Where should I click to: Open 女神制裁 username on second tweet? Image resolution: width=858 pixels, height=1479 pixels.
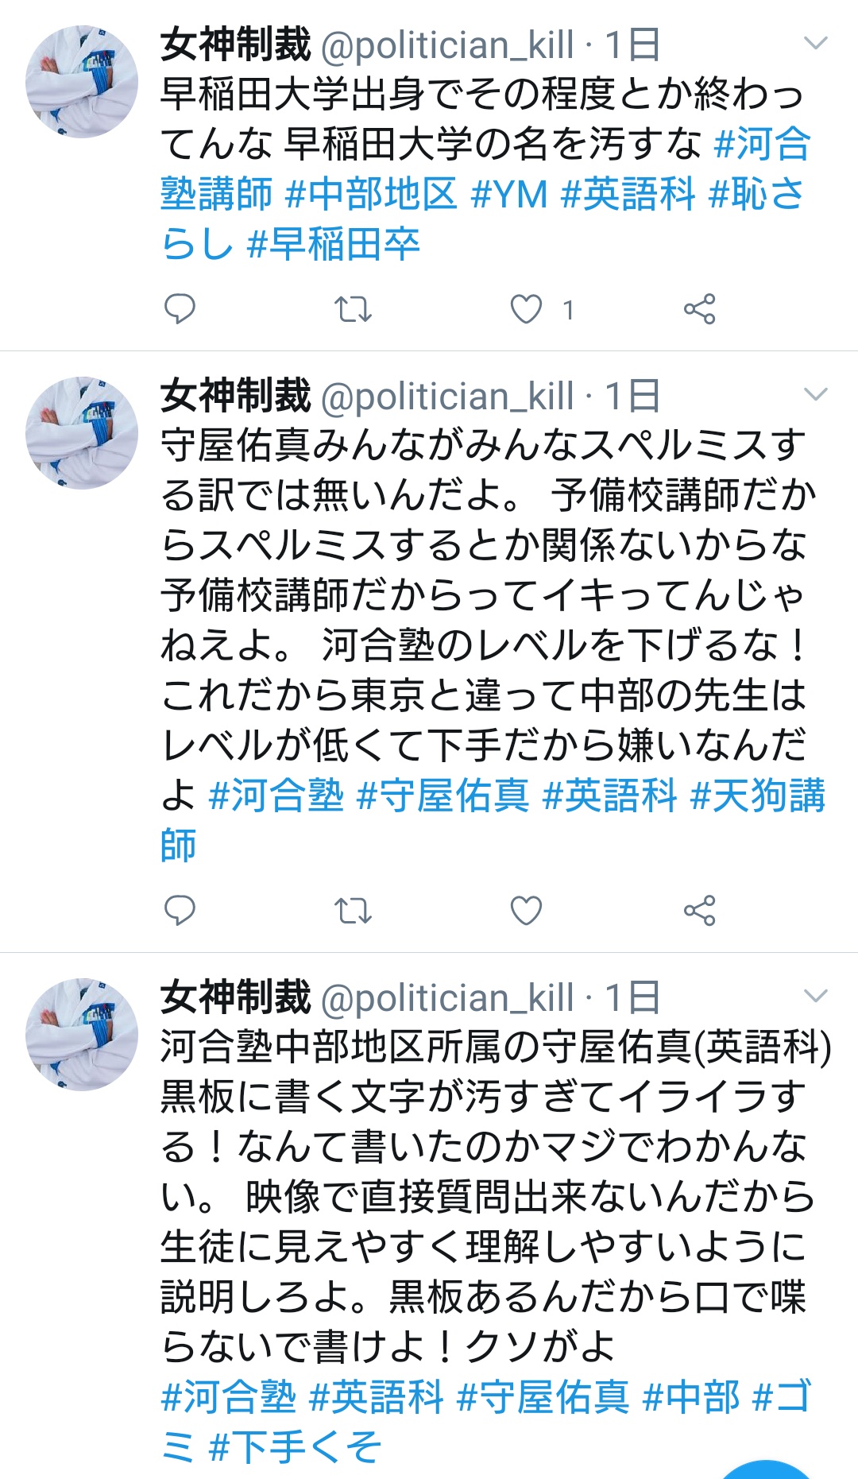236,396
